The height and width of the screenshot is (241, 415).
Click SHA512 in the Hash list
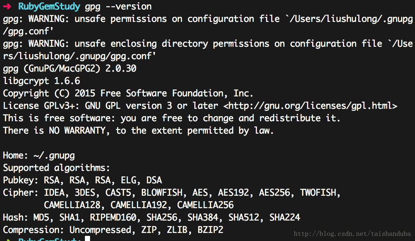244,218
